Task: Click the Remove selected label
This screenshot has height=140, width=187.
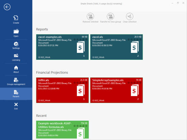Action: pyautogui.click(x=90, y=22)
